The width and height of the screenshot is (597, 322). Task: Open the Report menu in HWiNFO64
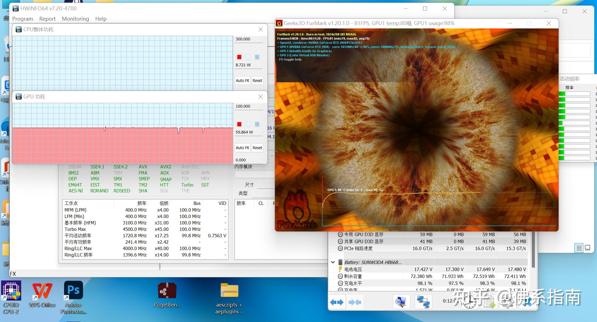tap(47, 19)
